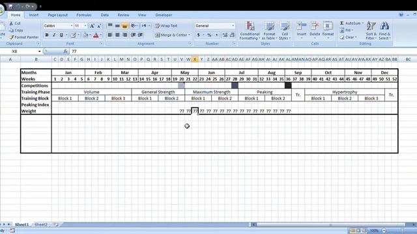Increase font size with Grow Font

tap(92, 26)
